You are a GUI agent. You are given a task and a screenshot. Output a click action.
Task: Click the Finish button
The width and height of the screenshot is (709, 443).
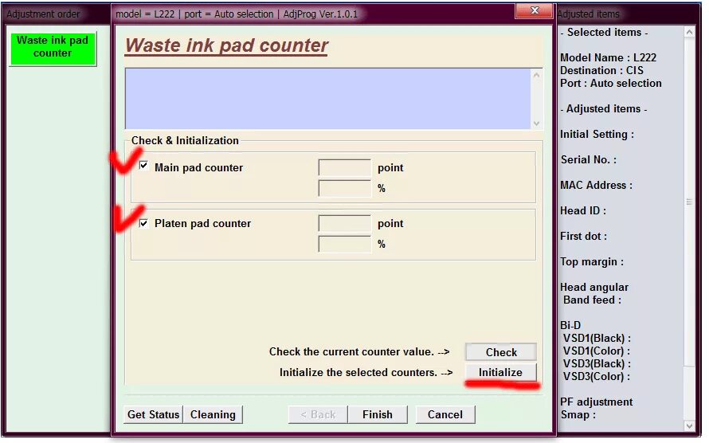377,414
